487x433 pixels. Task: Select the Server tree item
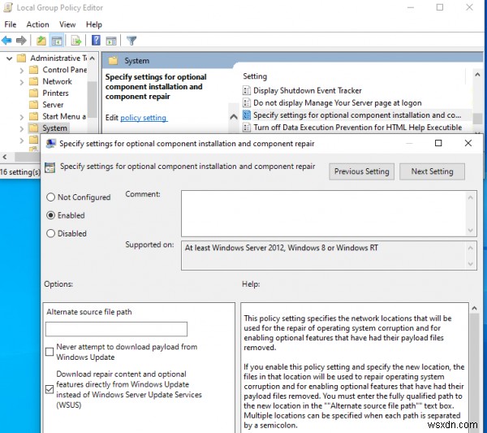[x=53, y=105]
